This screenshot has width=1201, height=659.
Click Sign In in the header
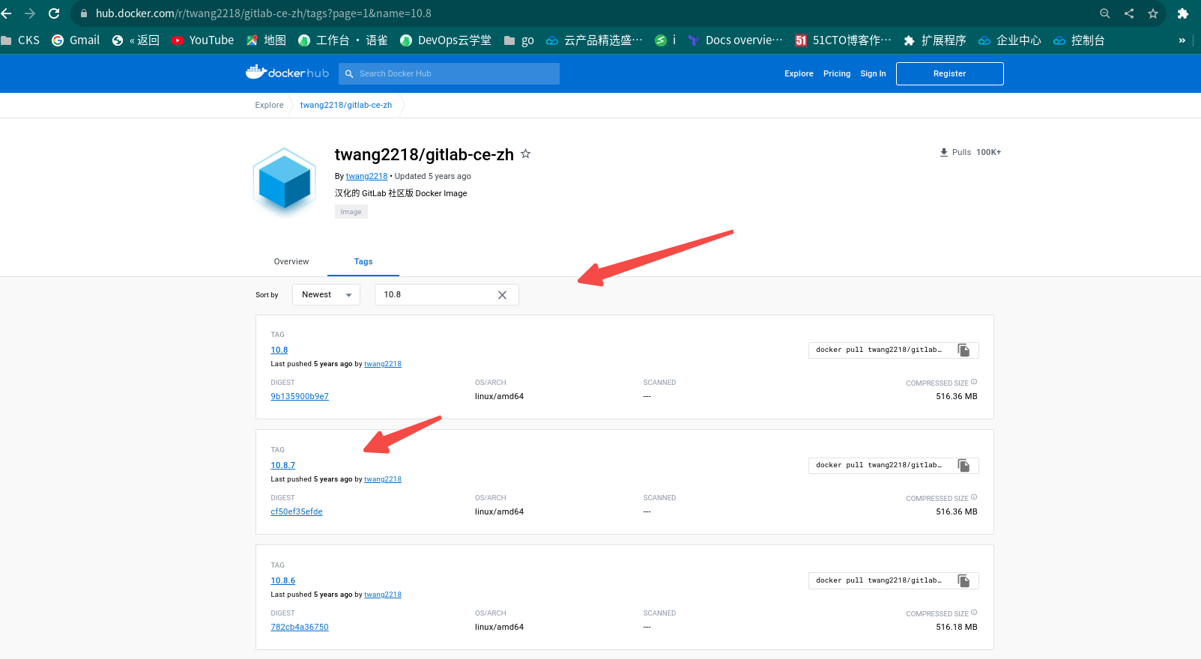[x=873, y=73]
